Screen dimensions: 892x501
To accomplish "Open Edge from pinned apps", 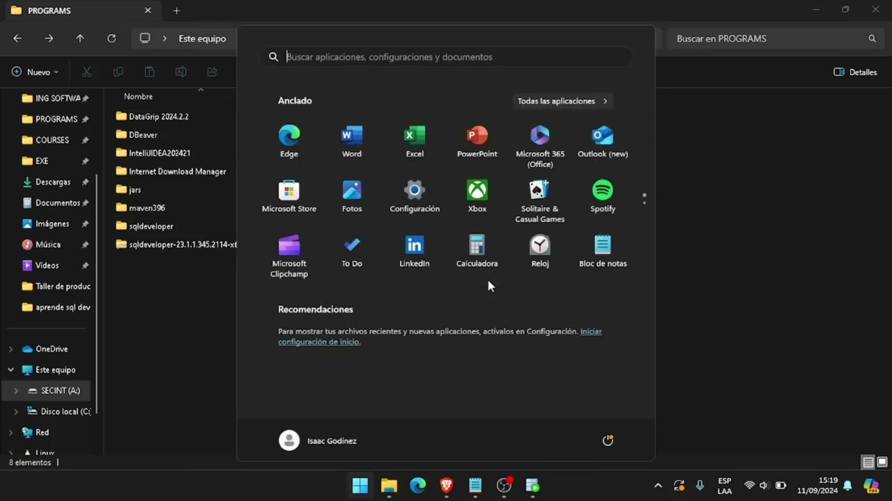I will click(x=289, y=141).
